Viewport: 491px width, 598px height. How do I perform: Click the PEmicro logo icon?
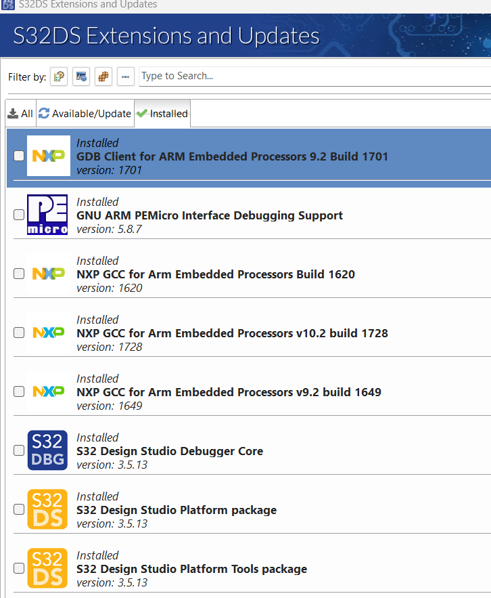point(47,215)
